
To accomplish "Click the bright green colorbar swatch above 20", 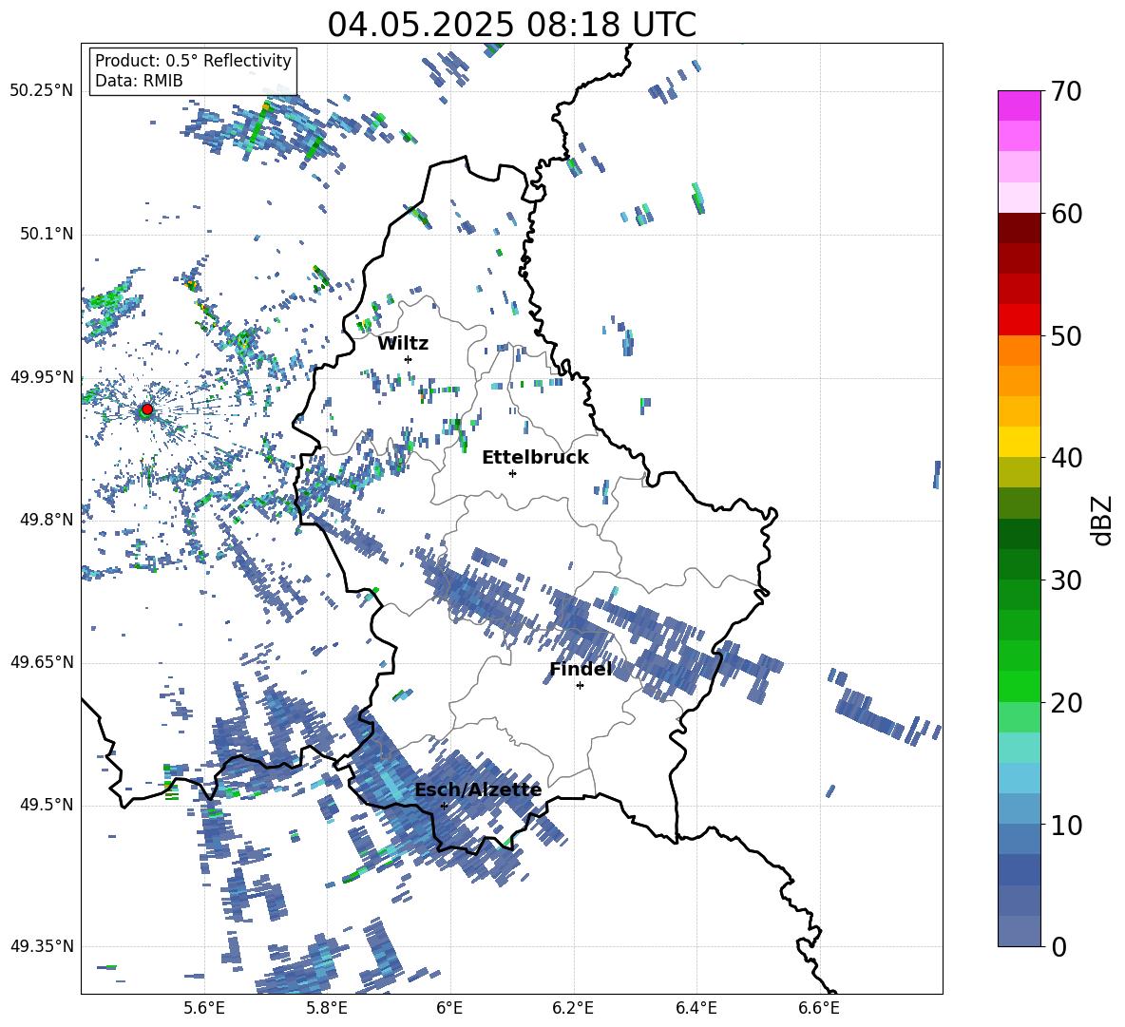I will tap(1019, 686).
